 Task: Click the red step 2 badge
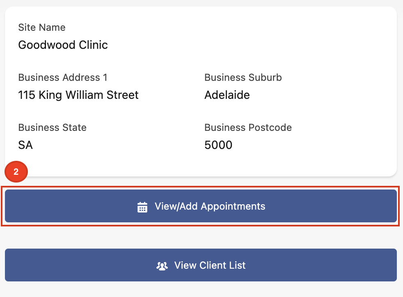16,172
